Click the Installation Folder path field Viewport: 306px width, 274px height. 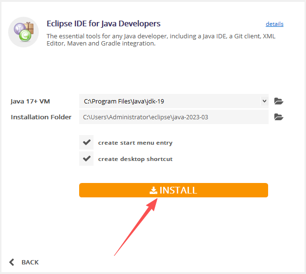[174, 117]
